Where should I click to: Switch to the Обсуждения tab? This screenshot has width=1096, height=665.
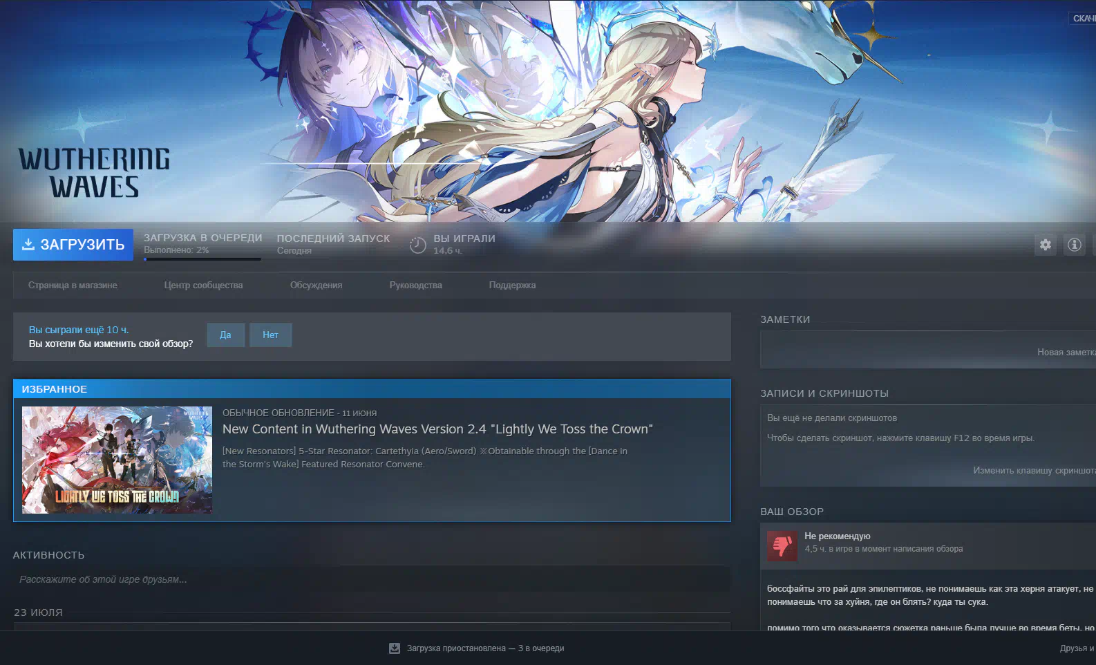point(316,285)
